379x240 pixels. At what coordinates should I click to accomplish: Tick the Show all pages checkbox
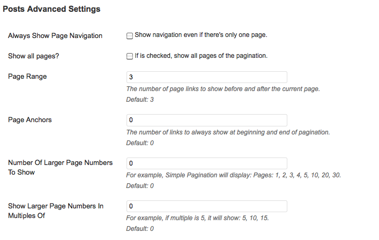click(x=130, y=56)
